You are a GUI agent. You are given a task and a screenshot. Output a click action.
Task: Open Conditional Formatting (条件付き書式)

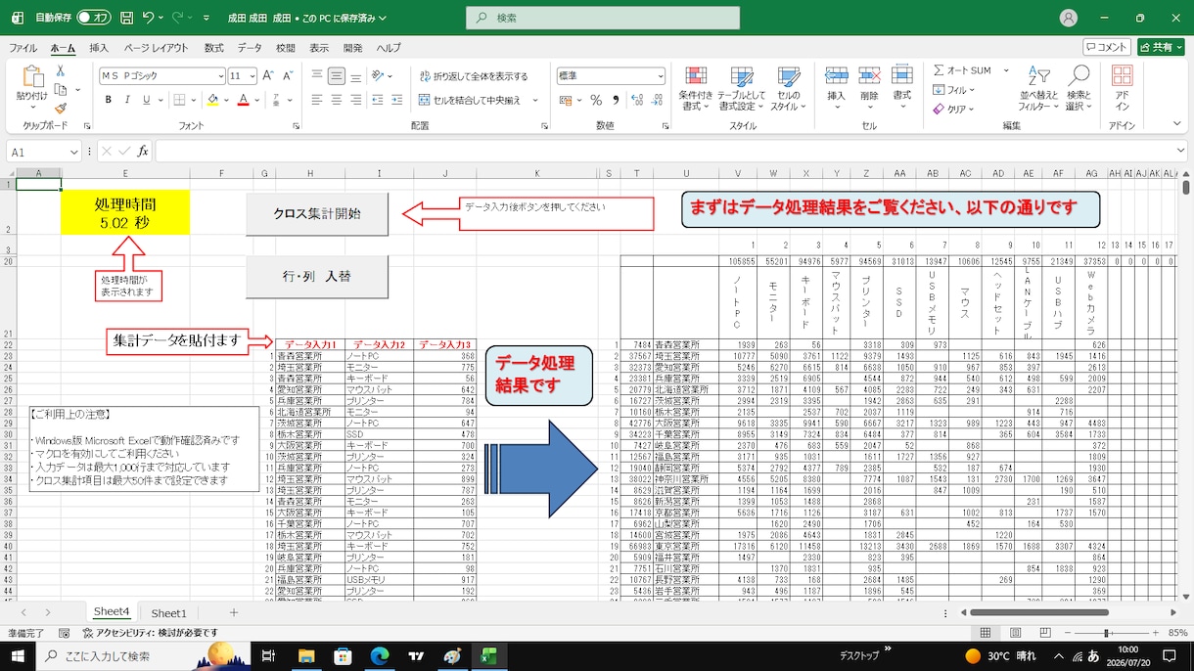click(x=696, y=89)
